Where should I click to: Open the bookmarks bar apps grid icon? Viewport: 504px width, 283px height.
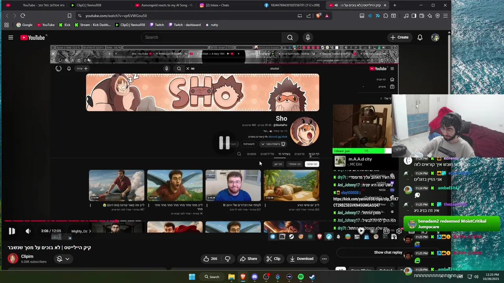coord(6,25)
